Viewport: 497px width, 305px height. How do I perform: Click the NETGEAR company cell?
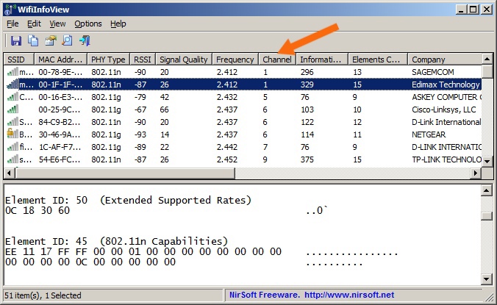[x=429, y=134]
